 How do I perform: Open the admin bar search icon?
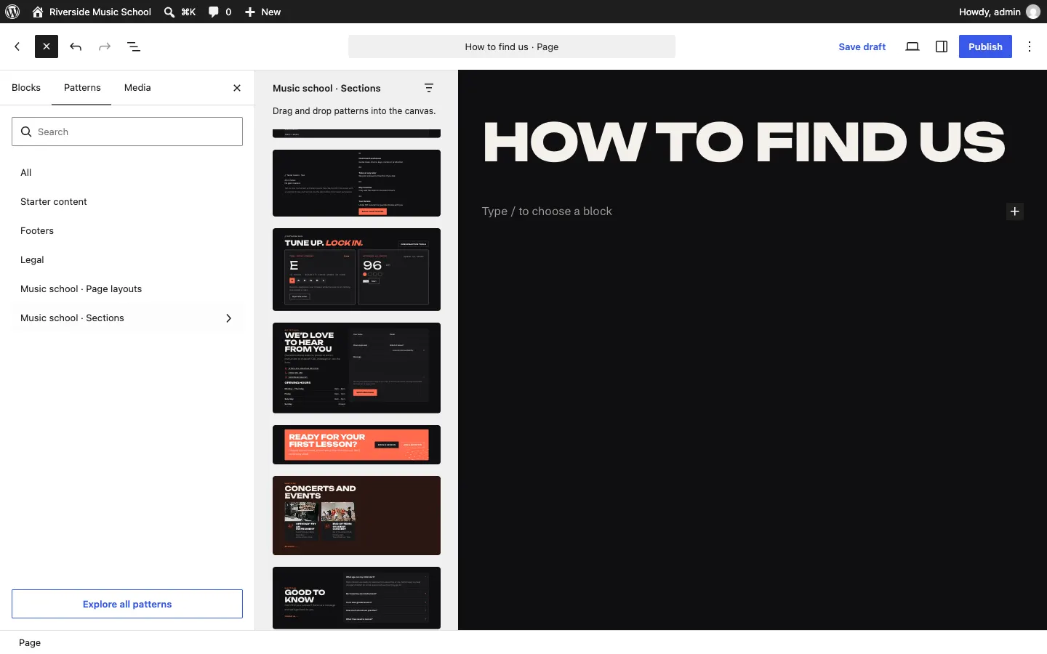point(169,12)
